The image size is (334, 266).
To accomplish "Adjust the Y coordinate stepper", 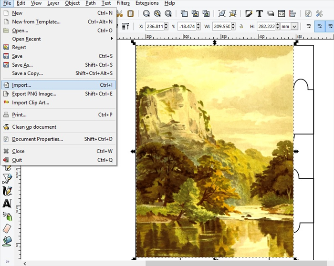I will coord(198,26).
